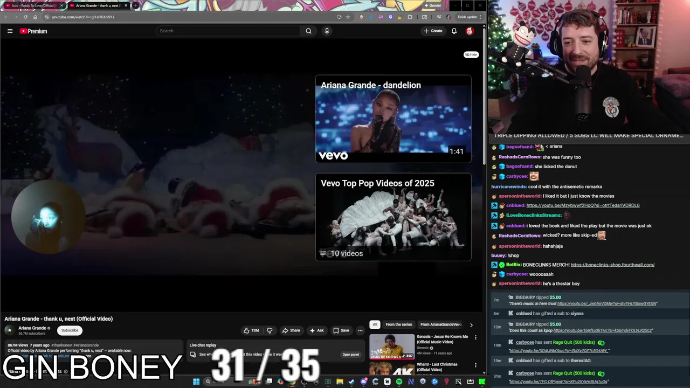This screenshot has width=690, height=388.
Task: Open the live chat replay panel
Action: (x=350, y=355)
